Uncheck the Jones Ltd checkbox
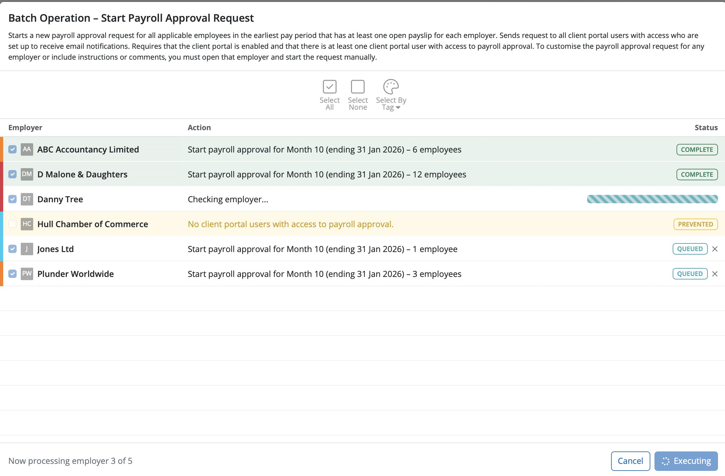Screen dimensions: 725x476 [x=12, y=249]
